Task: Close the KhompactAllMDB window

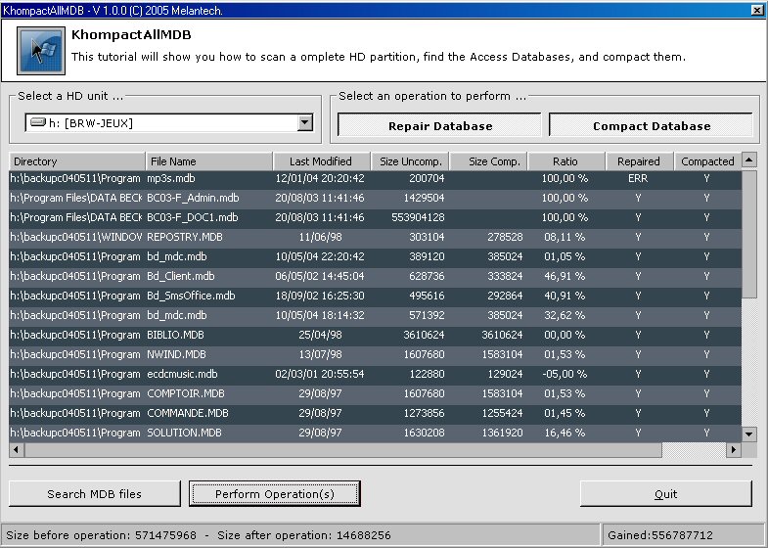Action: [x=756, y=9]
